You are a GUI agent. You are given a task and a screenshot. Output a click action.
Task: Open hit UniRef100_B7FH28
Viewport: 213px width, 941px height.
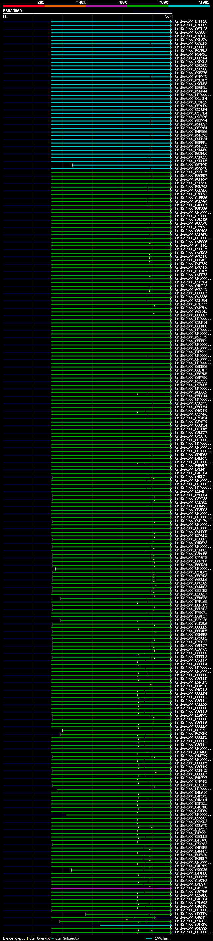[x=191, y=22]
